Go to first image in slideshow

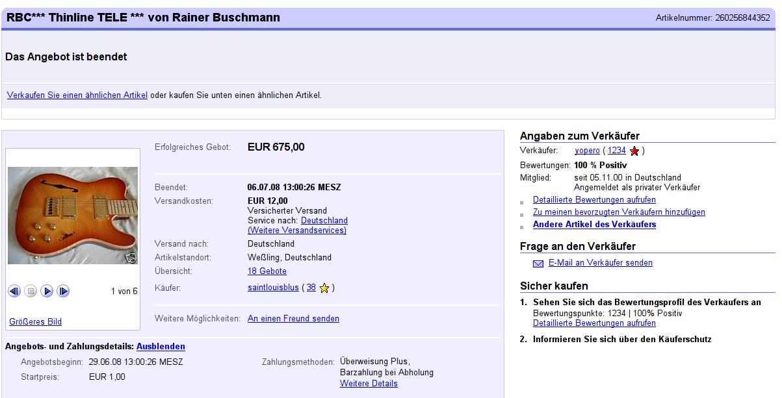click(x=14, y=292)
